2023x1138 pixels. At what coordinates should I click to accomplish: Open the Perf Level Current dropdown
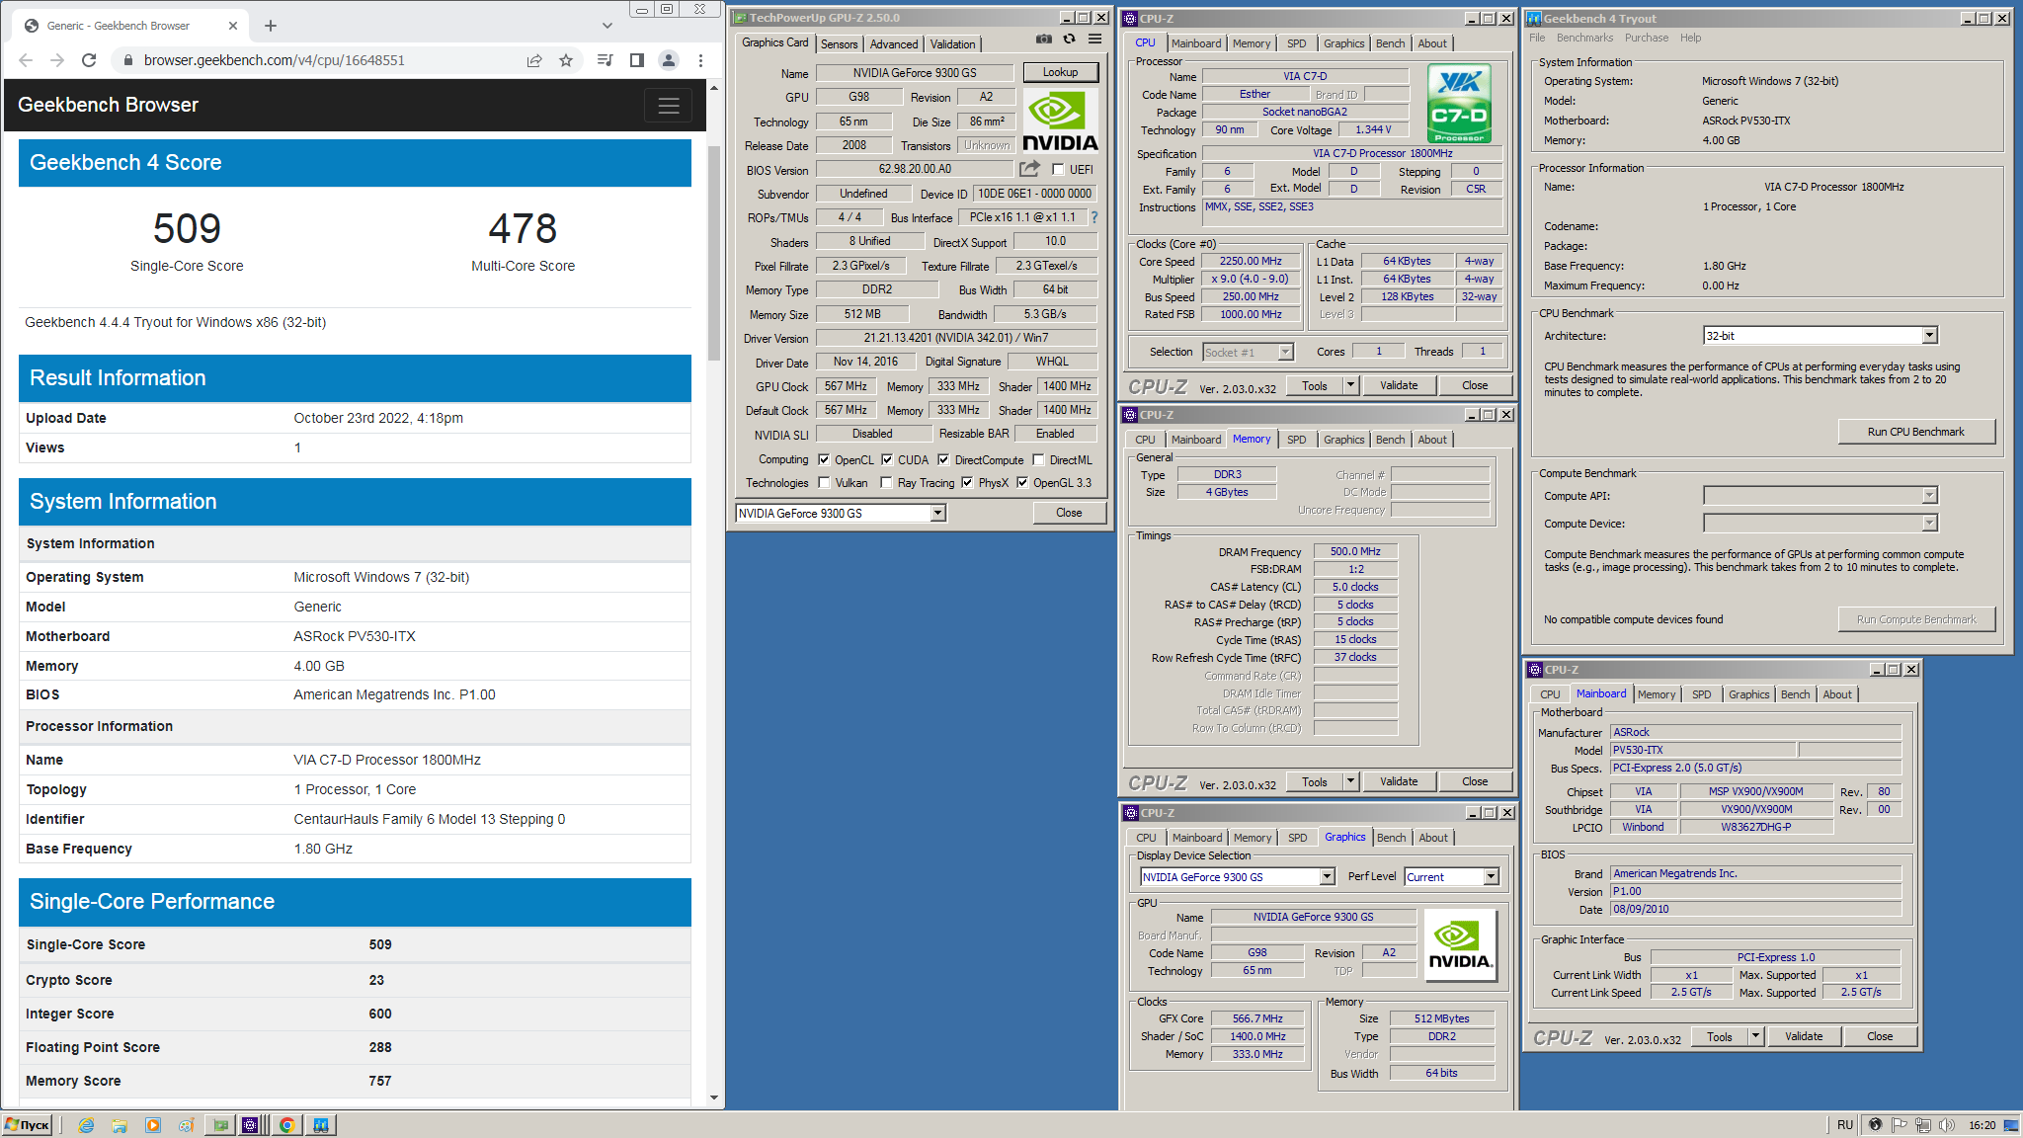pos(1491,877)
